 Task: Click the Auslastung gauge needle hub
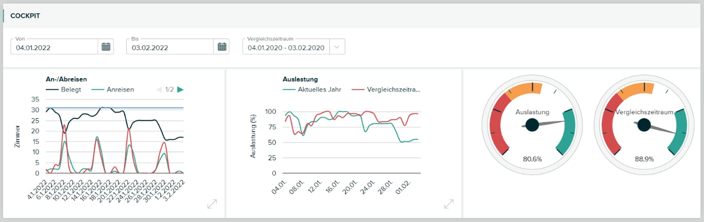pyautogui.click(x=532, y=124)
